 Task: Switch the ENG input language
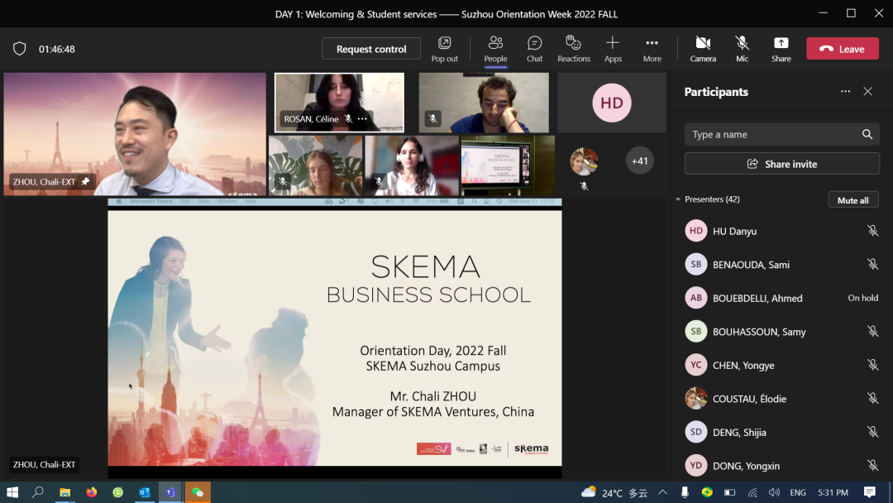point(798,492)
